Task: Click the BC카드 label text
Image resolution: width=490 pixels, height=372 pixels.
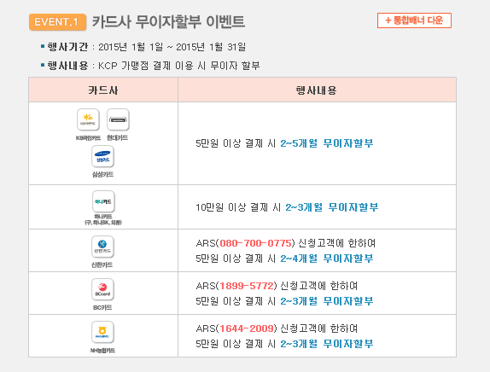Action: [x=102, y=308]
